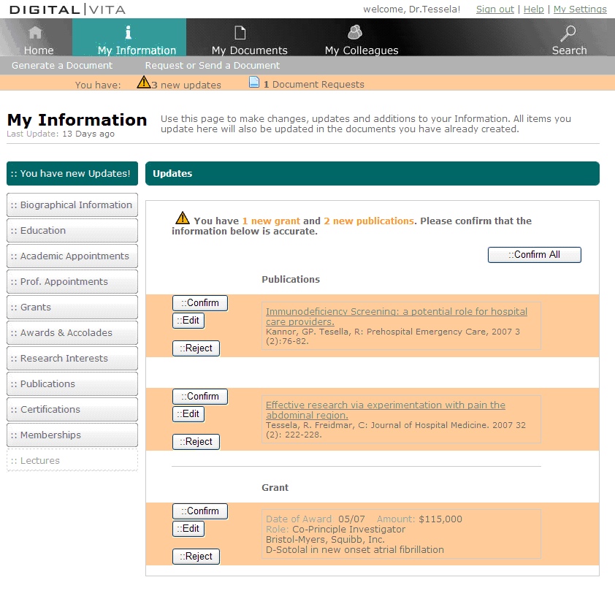615x607 pixels.
Task: Select the Lectures sidebar item
Action: coord(72,461)
